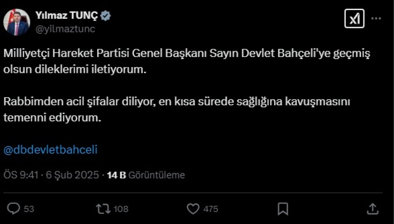Click the ÖS 9:41 timestamp
Viewport: 394px width, 224px height.
coord(21,175)
